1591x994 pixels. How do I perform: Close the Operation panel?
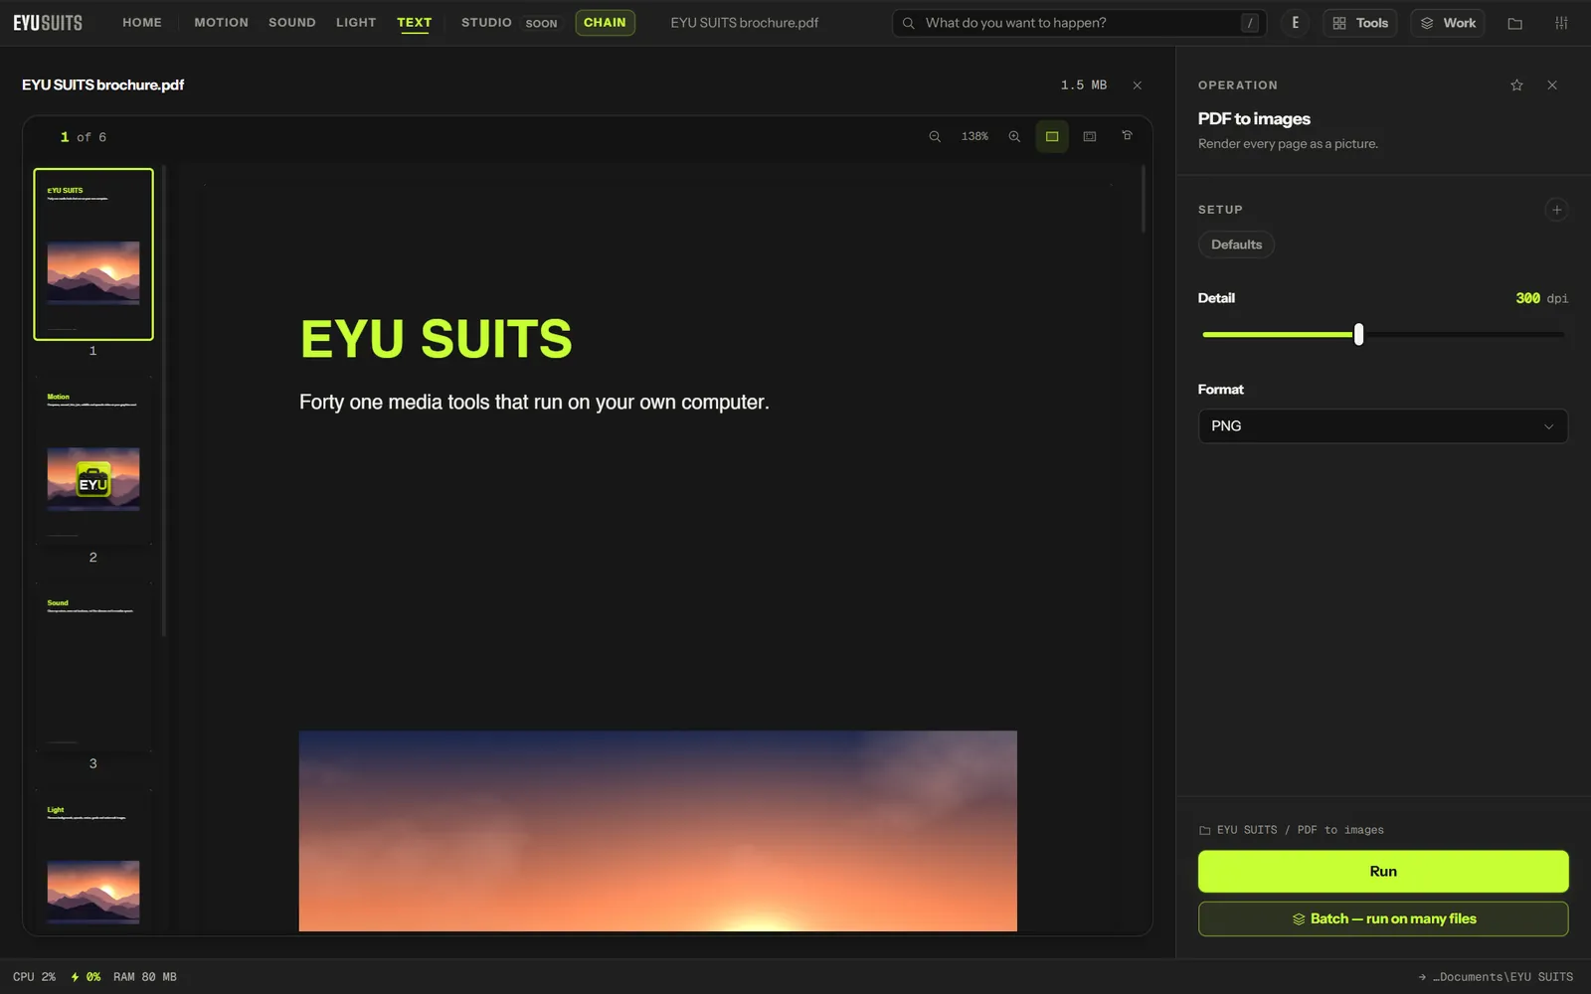pyautogui.click(x=1552, y=85)
